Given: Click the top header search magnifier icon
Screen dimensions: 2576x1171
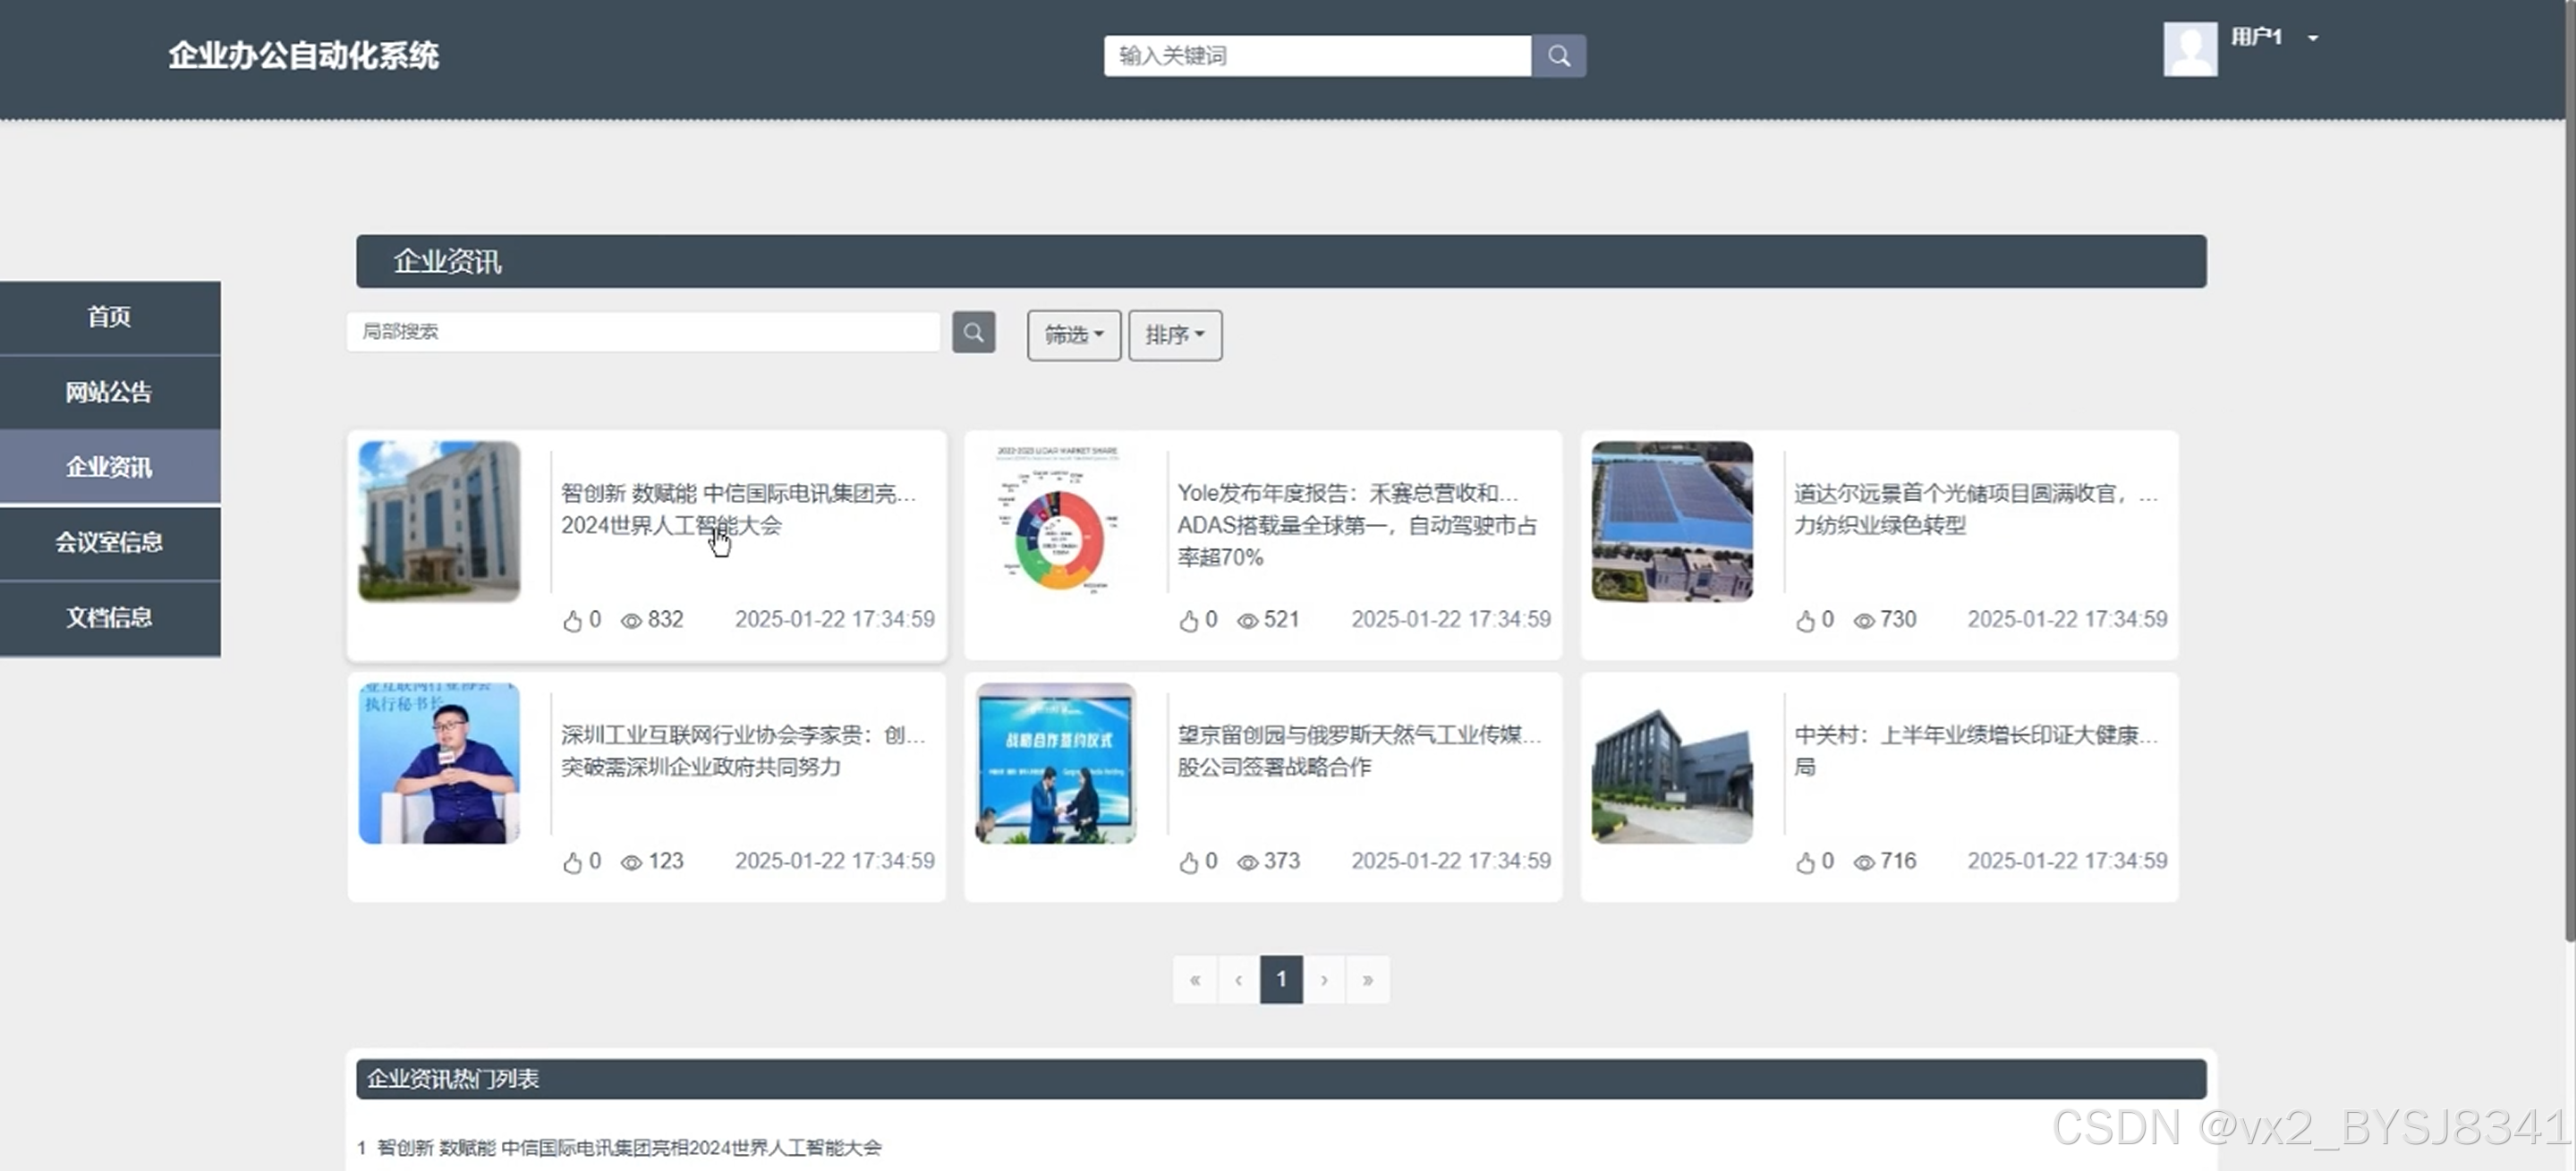Looking at the screenshot, I should point(1558,56).
